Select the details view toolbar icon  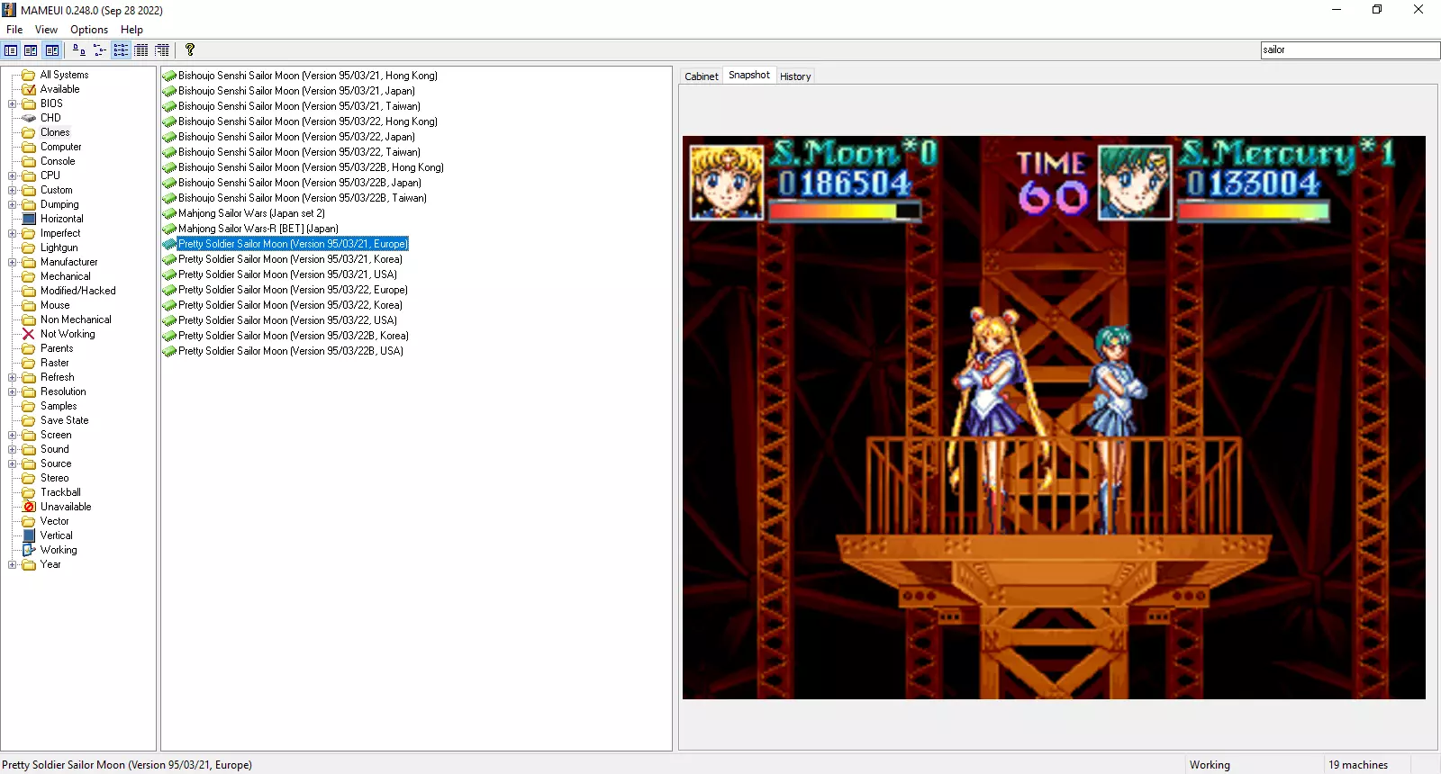coord(141,50)
